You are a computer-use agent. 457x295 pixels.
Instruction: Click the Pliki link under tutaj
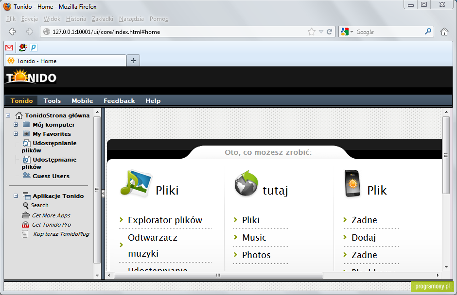pos(251,220)
